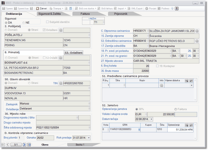This screenshot has width=208, height=150.
Task: Click XML Export in toolbar
Action: [135, 8]
